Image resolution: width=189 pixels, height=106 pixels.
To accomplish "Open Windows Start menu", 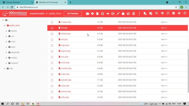I will coord(2,104).
